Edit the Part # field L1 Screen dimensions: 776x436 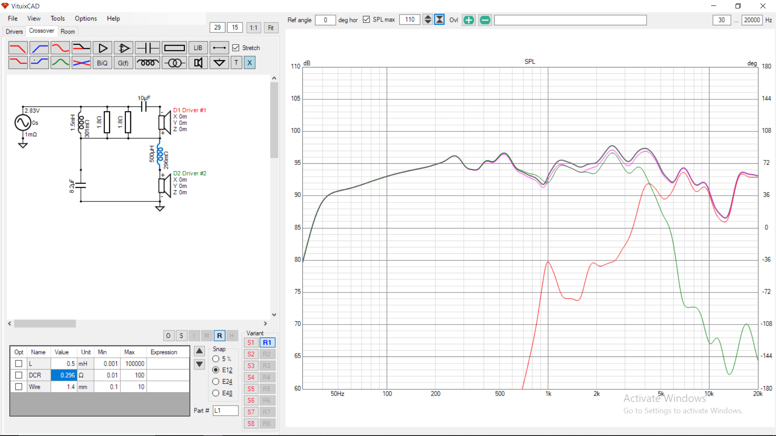point(226,410)
